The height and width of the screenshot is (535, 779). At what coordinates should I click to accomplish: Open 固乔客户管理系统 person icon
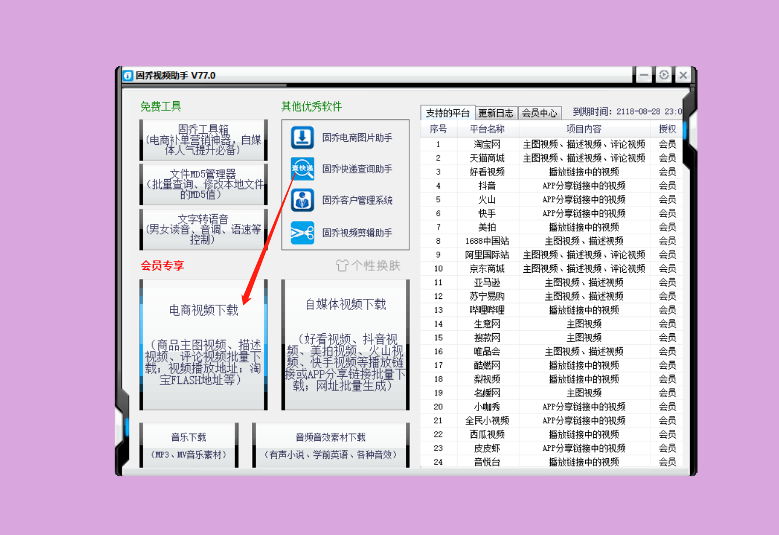click(303, 200)
